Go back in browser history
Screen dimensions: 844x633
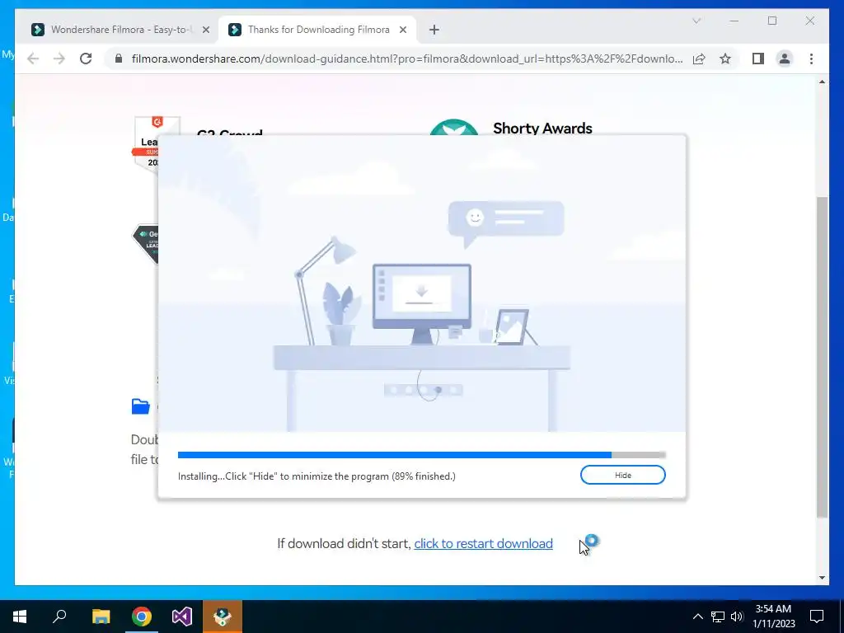pos(33,59)
